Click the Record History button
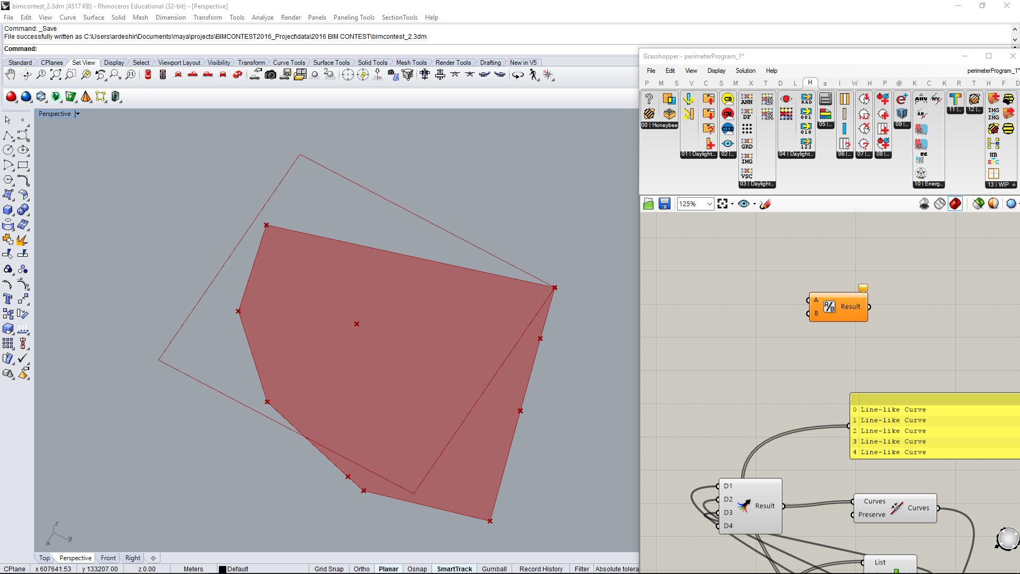 point(541,569)
